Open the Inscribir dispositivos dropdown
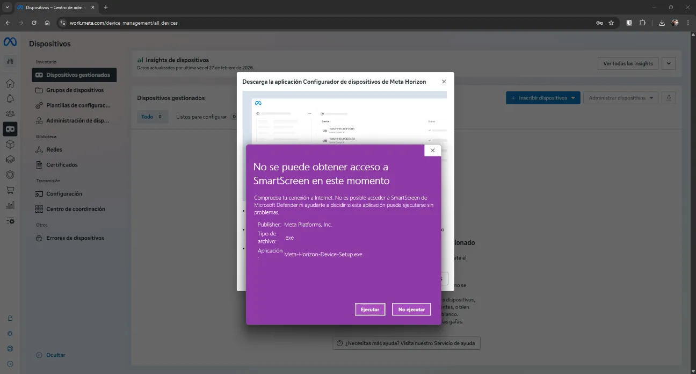 pyautogui.click(x=543, y=98)
